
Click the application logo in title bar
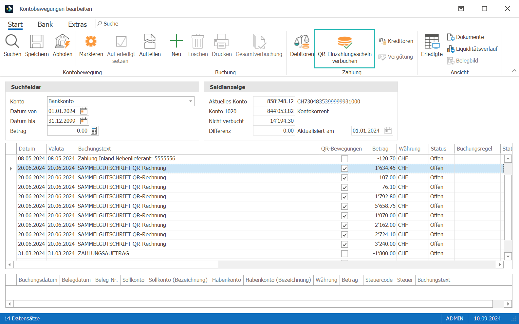tap(9, 9)
